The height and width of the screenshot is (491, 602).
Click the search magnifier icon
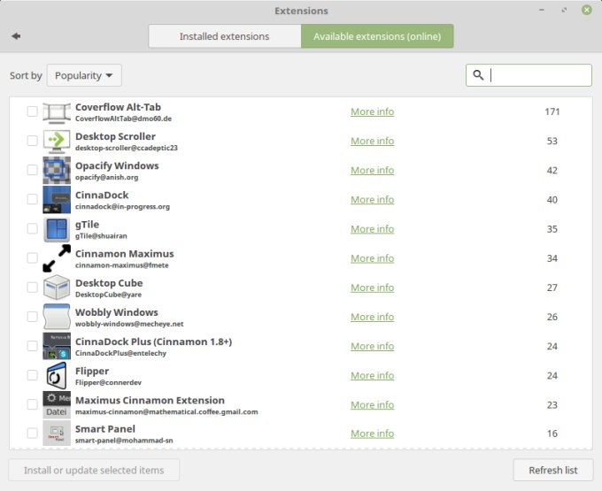478,75
